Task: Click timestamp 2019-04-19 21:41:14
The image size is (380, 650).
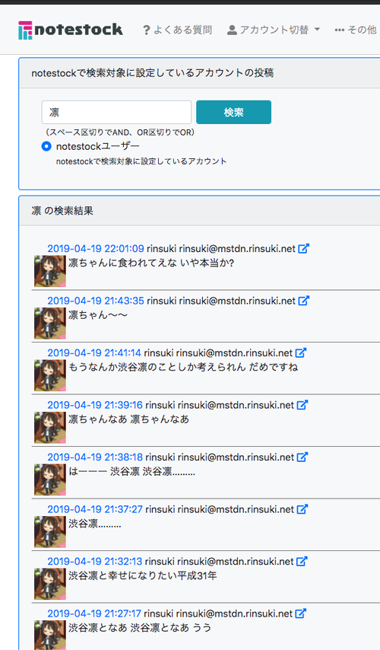Action: click(x=94, y=353)
